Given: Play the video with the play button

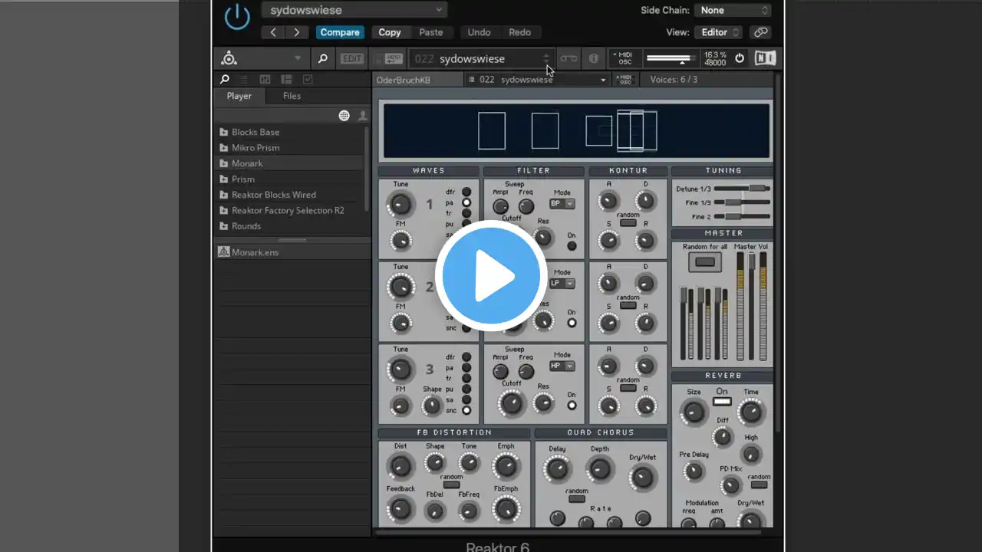Looking at the screenshot, I should point(491,276).
